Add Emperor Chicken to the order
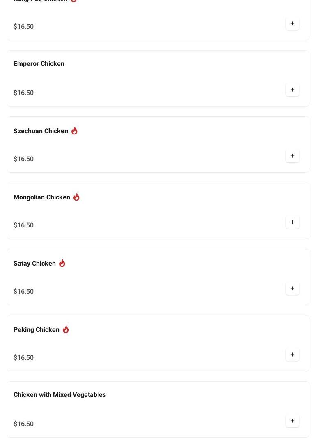This screenshot has width=316, height=447. (292, 90)
